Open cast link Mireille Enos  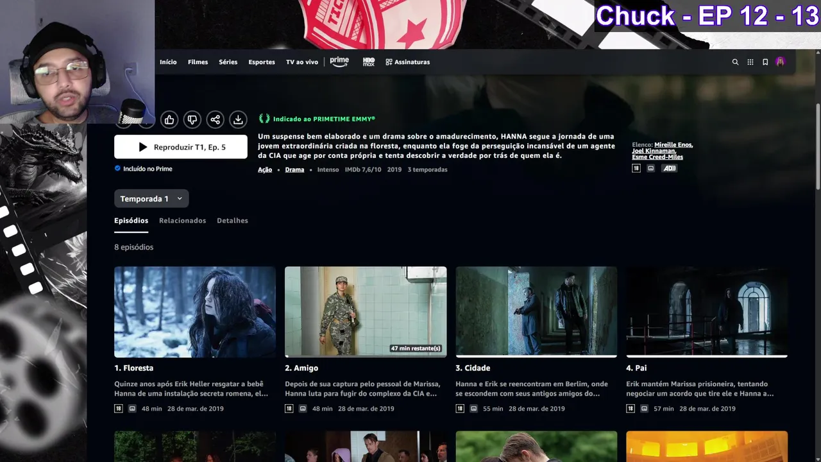coord(673,145)
